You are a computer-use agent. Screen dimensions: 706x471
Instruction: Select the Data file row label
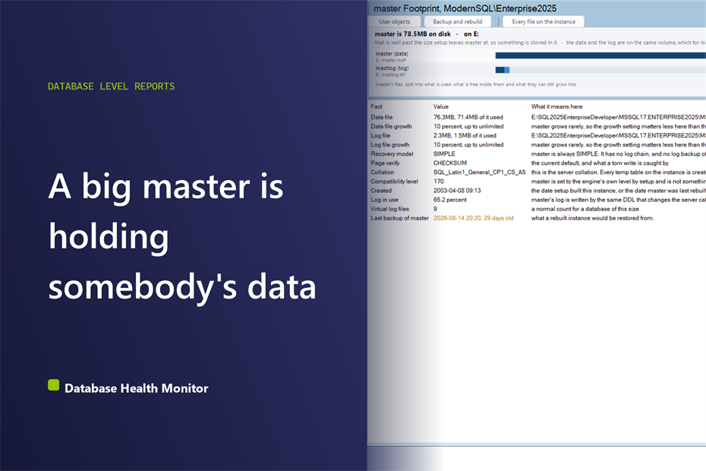[382, 117]
